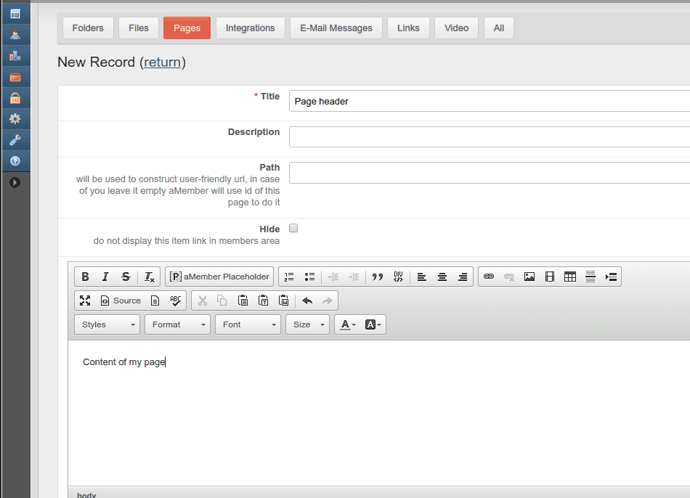The image size is (690, 498).
Task: Open the Size dropdown
Action: click(307, 324)
